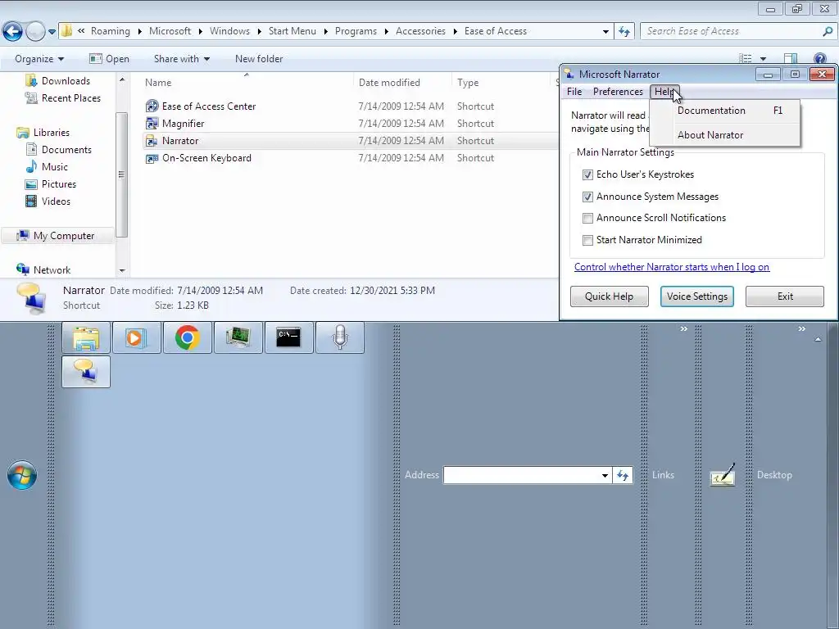
Task: Open the Organize menu
Action: [39, 59]
